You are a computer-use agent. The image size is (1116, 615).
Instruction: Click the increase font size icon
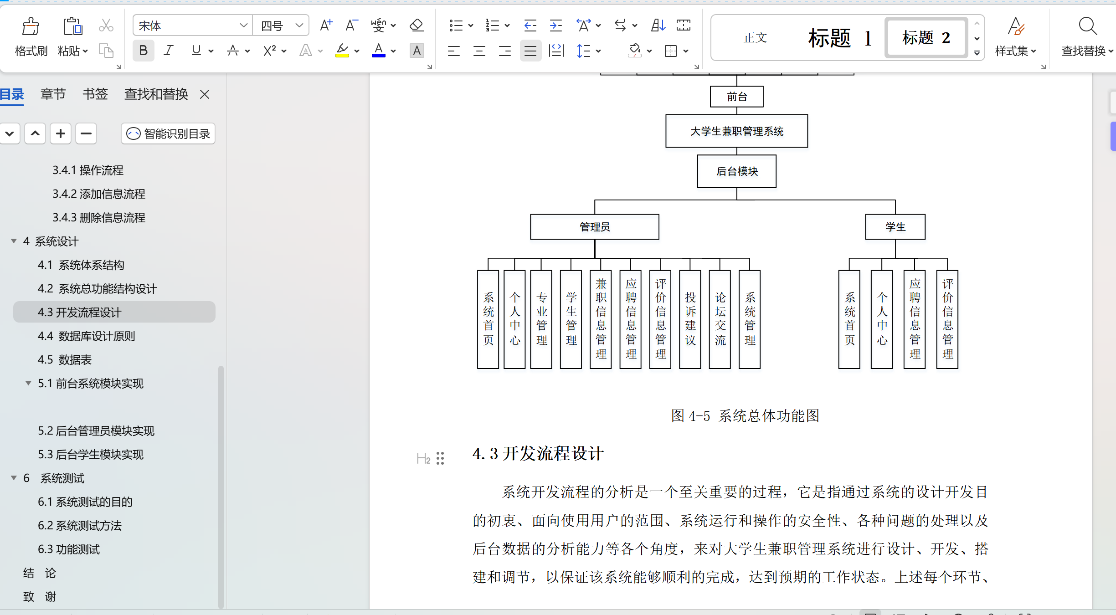pyautogui.click(x=326, y=26)
